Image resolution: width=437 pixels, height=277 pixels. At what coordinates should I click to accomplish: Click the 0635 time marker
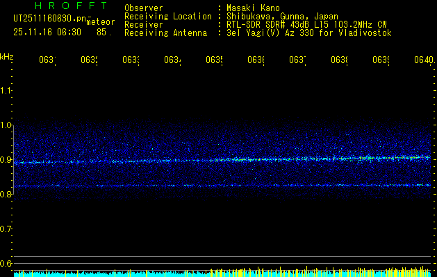click(x=214, y=60)
